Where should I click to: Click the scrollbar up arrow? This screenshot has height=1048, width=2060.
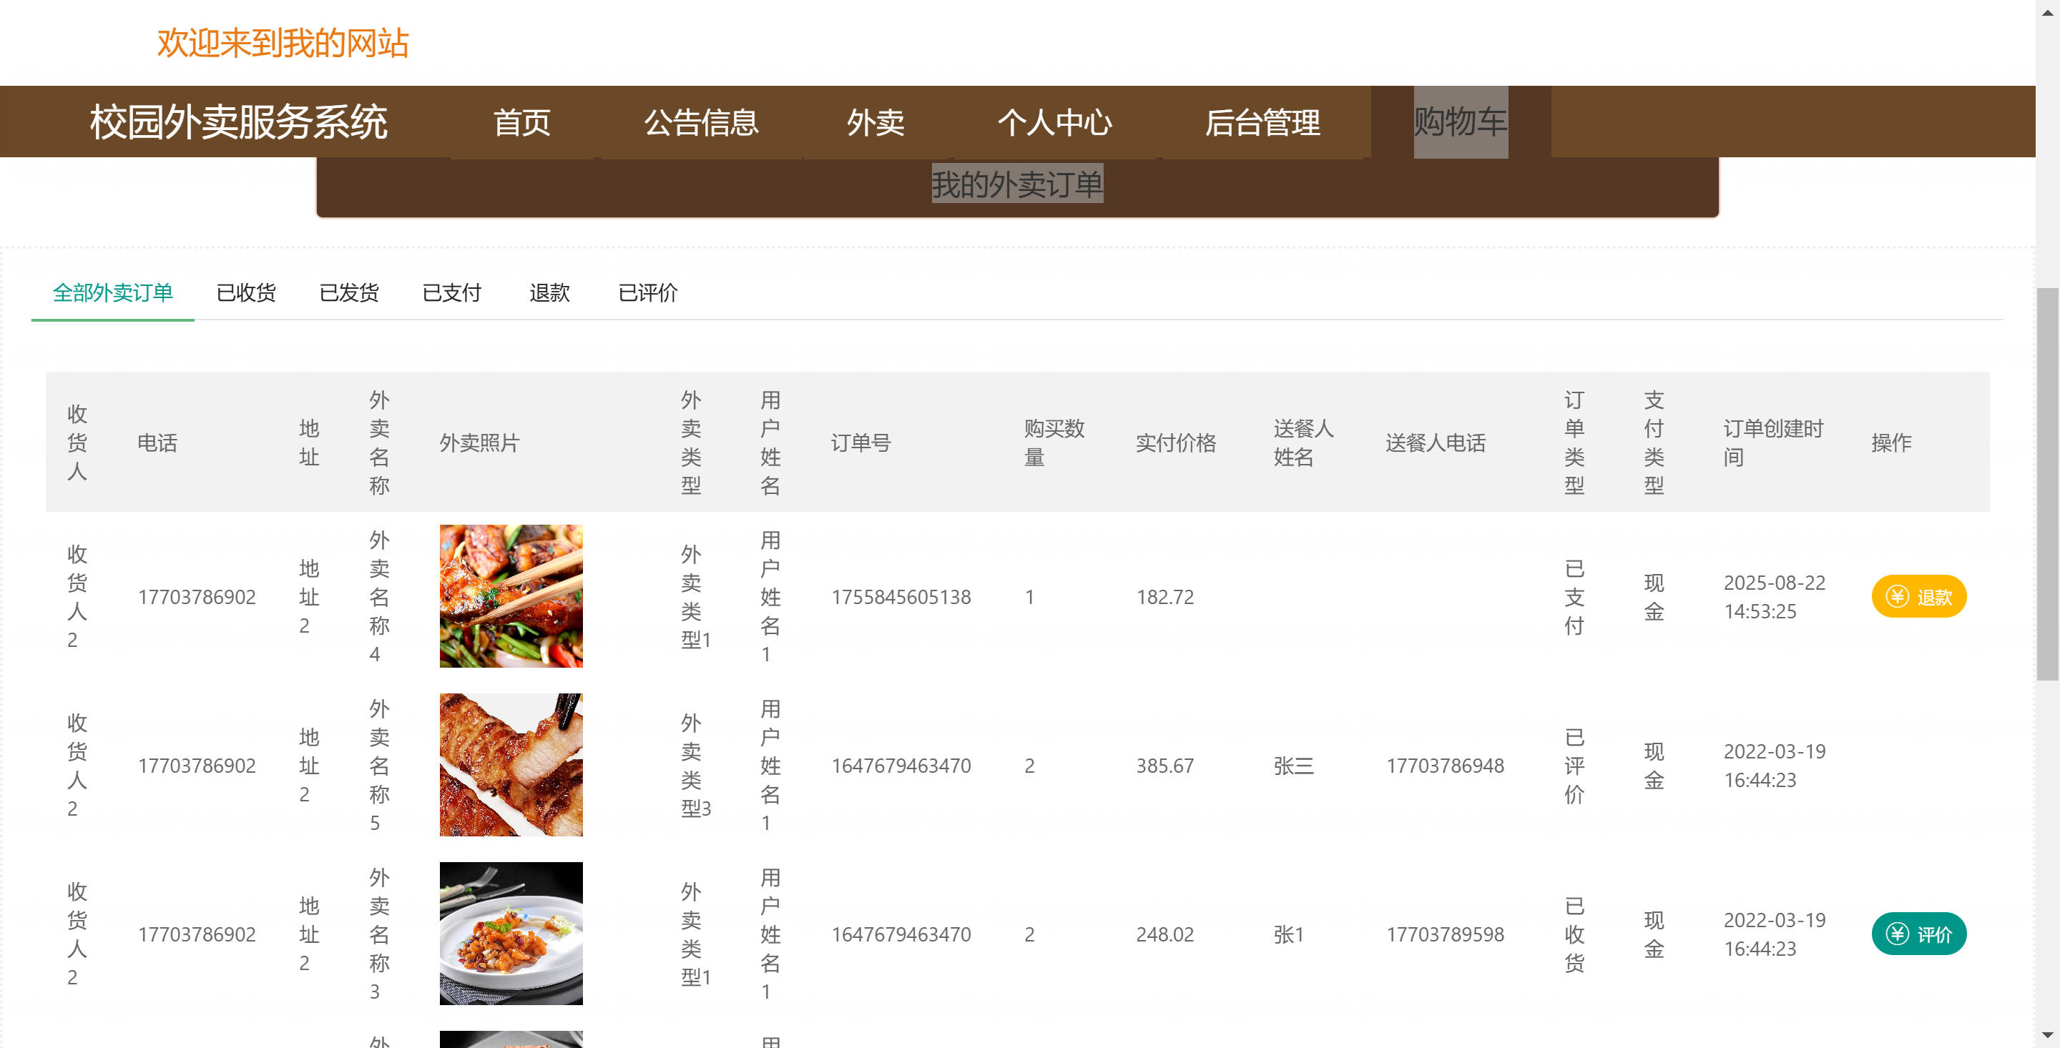(x=2047, y=12)
